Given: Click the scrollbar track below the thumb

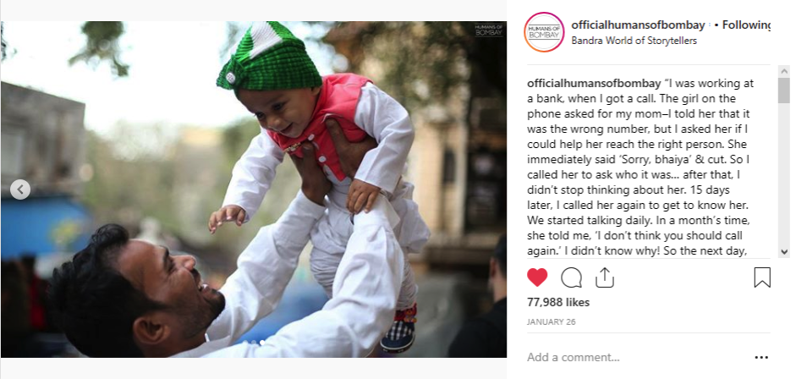Looking at the screenshot, I should tap(784, 175).
